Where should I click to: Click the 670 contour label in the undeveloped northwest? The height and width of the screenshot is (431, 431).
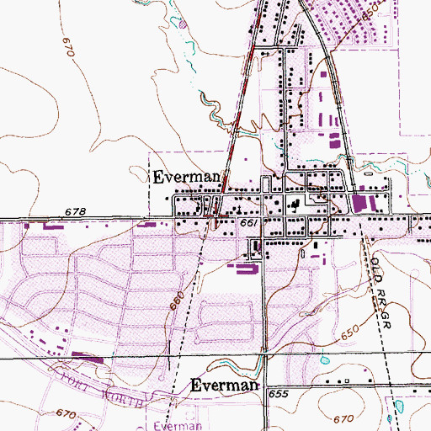68,47
